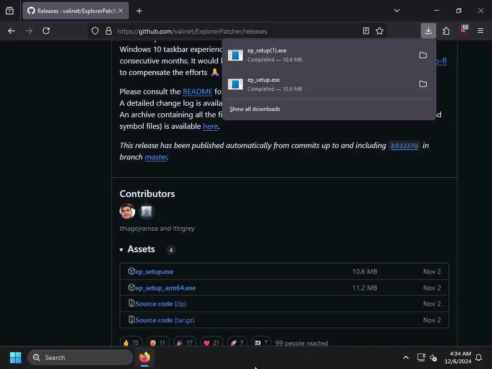
Task: View thiagojramos contributor avatar
Action: point(127,211)
